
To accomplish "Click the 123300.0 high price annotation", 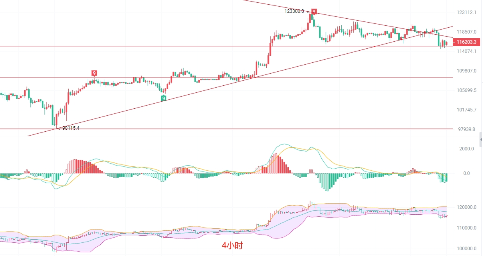I will pos(294,11).
